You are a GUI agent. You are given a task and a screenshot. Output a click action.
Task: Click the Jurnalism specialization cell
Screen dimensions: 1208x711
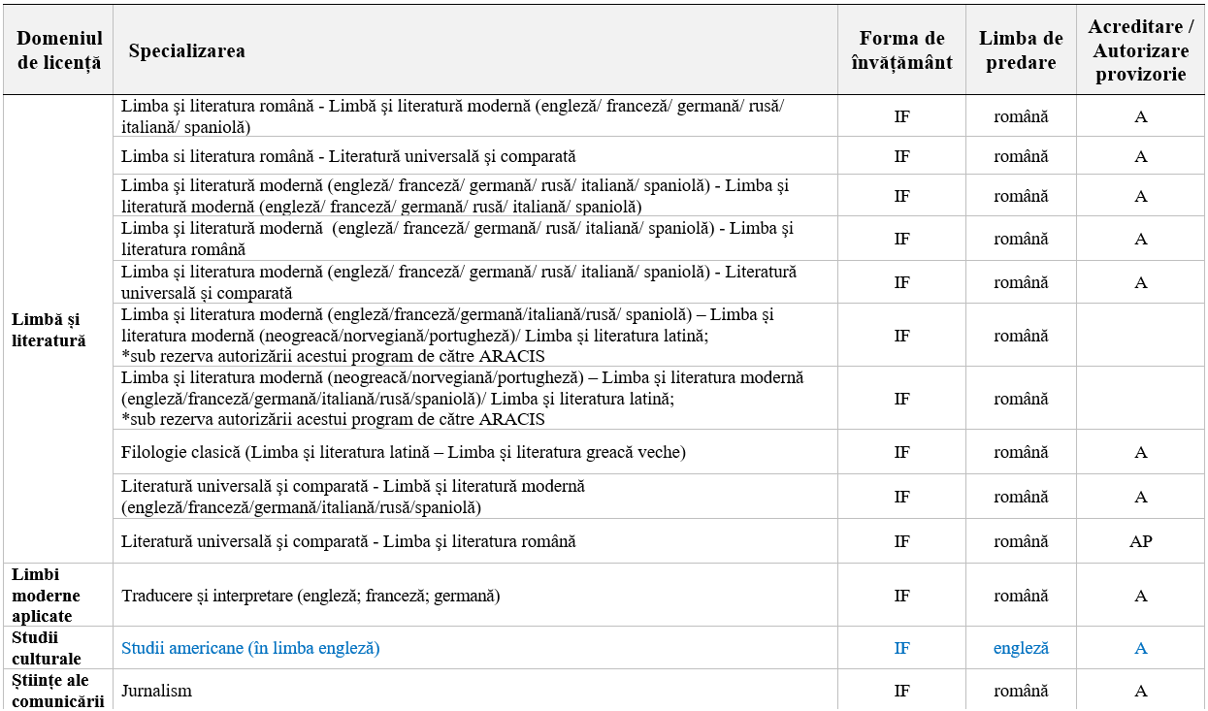click(x=156, y=691)
